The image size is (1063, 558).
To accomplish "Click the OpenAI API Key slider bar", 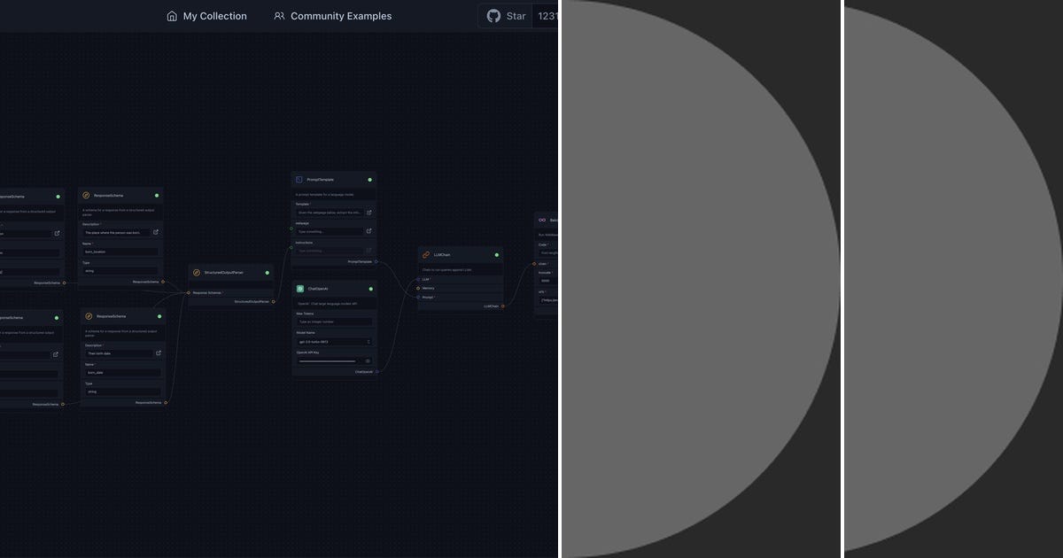I will click(328, 360).
